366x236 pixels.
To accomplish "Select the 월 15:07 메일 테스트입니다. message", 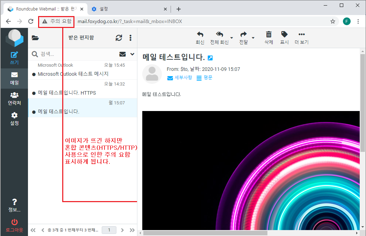I will tap(82, 108).
